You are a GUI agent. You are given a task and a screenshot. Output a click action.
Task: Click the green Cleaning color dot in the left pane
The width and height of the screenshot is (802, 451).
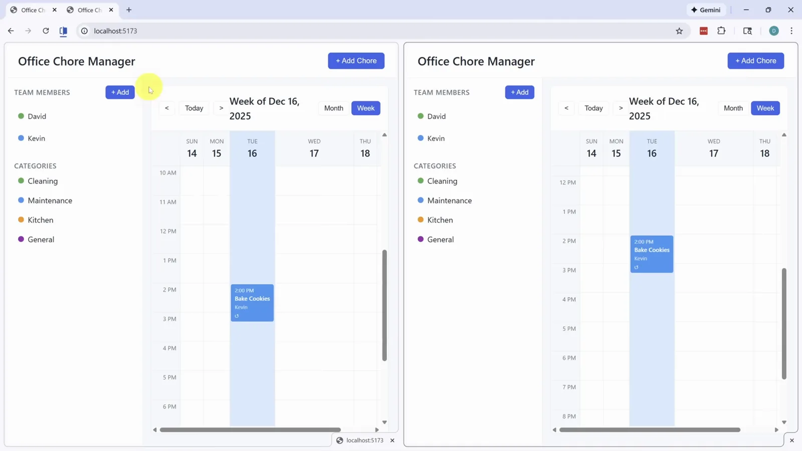tap(21, 180)
